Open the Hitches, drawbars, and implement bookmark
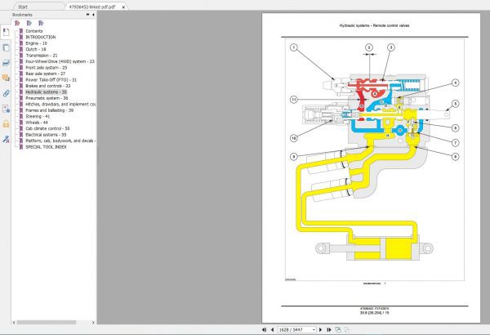The height and width of the screenshot is (335, 490). [x=60, y=104]
